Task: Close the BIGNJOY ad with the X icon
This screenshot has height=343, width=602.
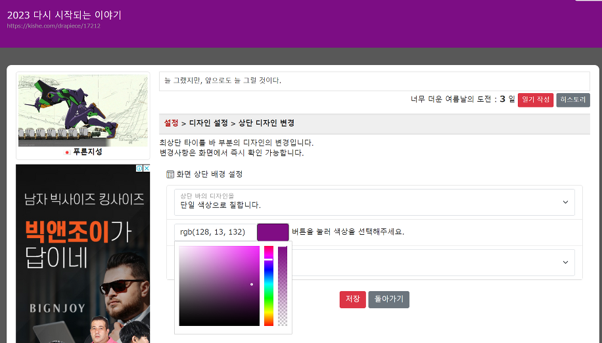Action: (146, 169)
